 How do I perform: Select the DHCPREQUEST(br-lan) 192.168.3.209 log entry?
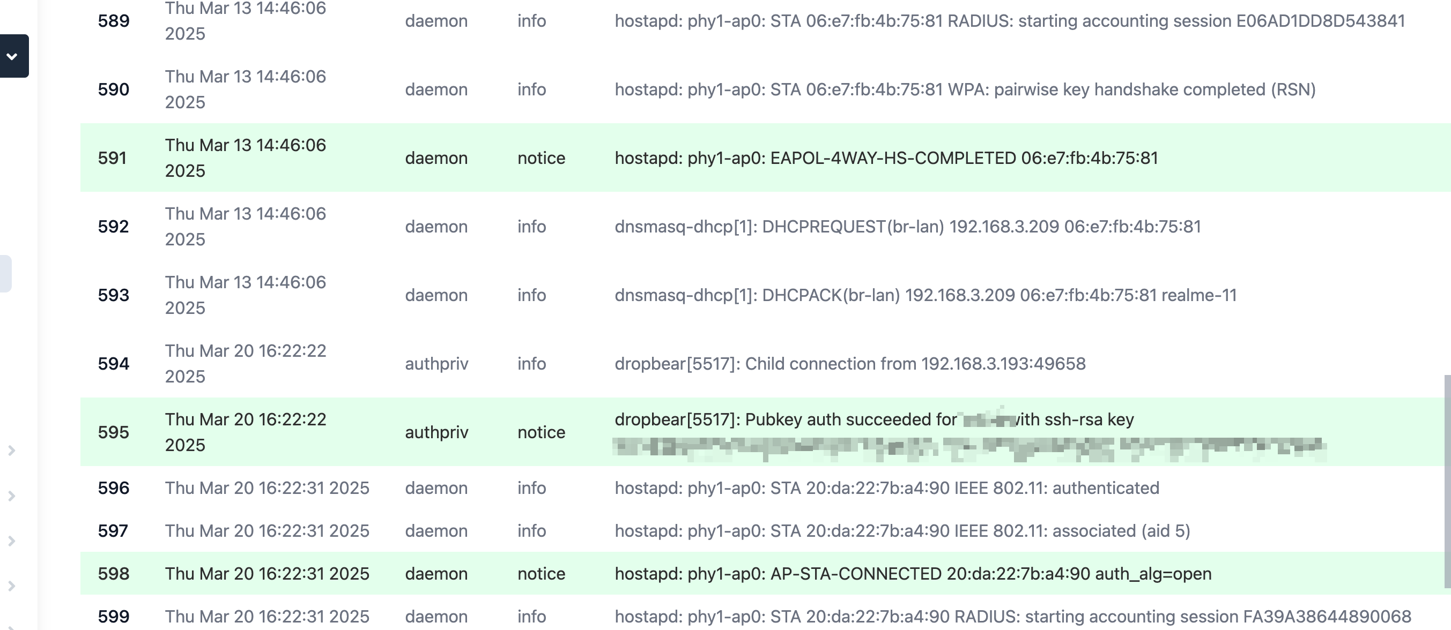907,226
